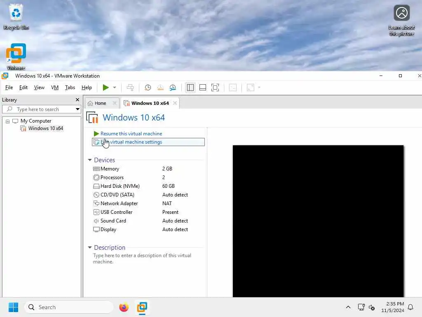Click the Hard Disk (NVMe) device icon
Viewport: 422px width, 317px height.
click(96, 186)
